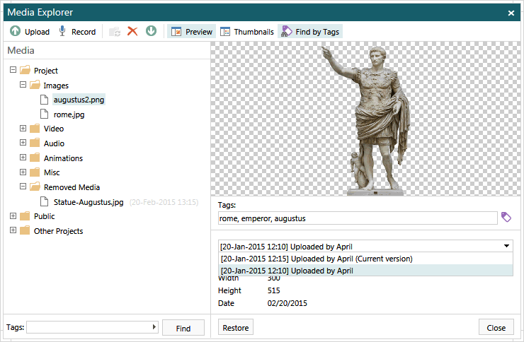524x342 pixels.
Task: Click the Augustus statue preview image
Action: (x=367, y=120)
